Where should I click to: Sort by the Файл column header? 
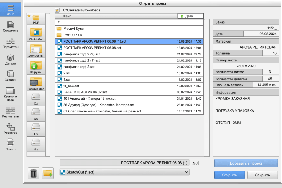pos(116,16)
